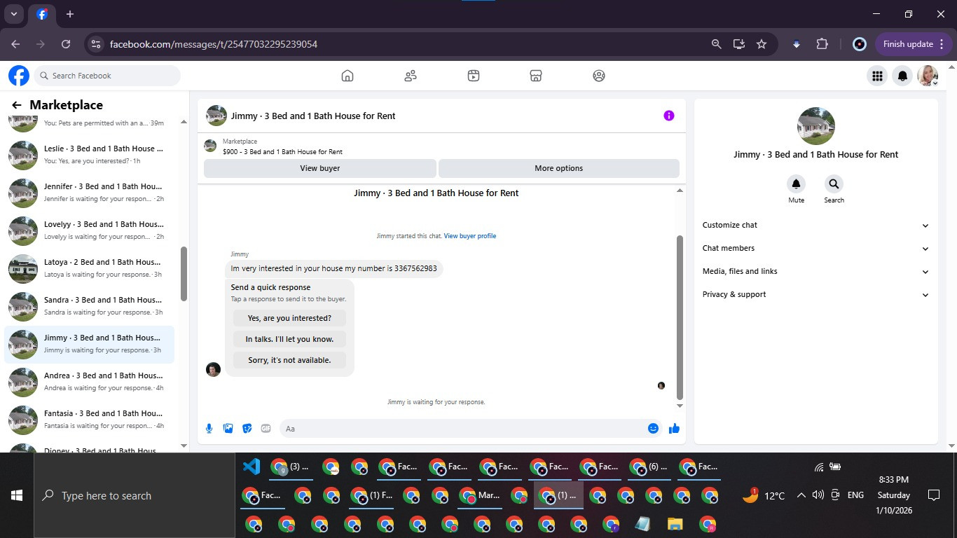Open the Marketplace icon in top navigation
957x538 pixels.
(x=536, y=76)
